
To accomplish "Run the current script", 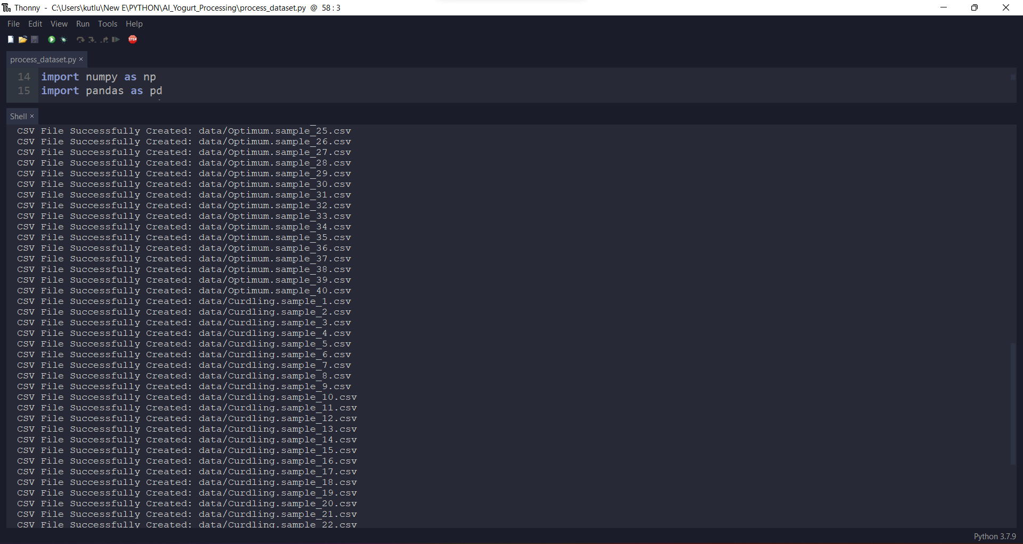I will pos(51,39).
